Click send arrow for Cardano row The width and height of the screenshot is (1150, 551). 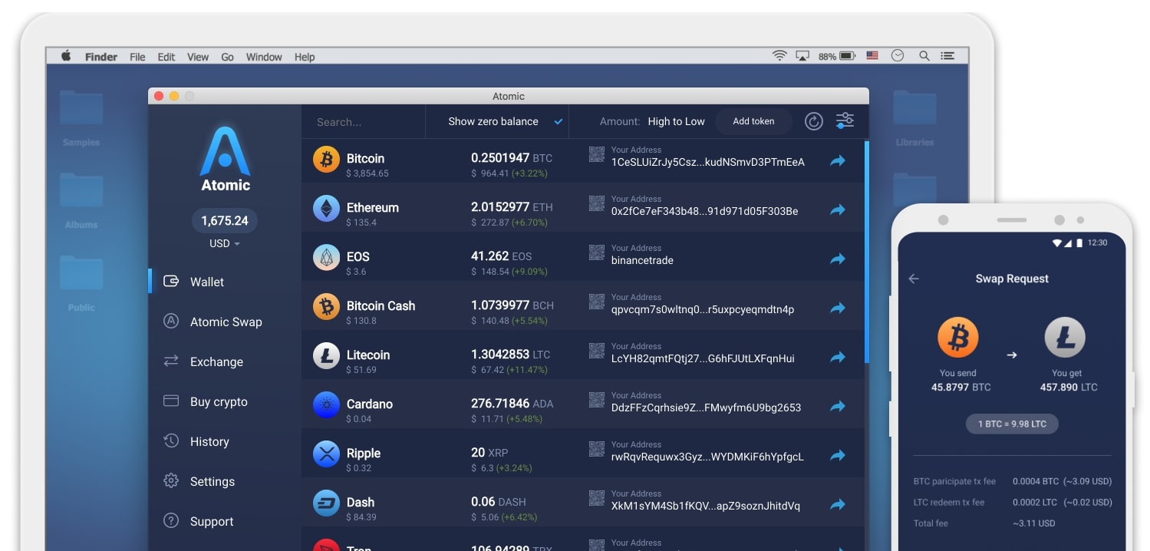point(838,406)
